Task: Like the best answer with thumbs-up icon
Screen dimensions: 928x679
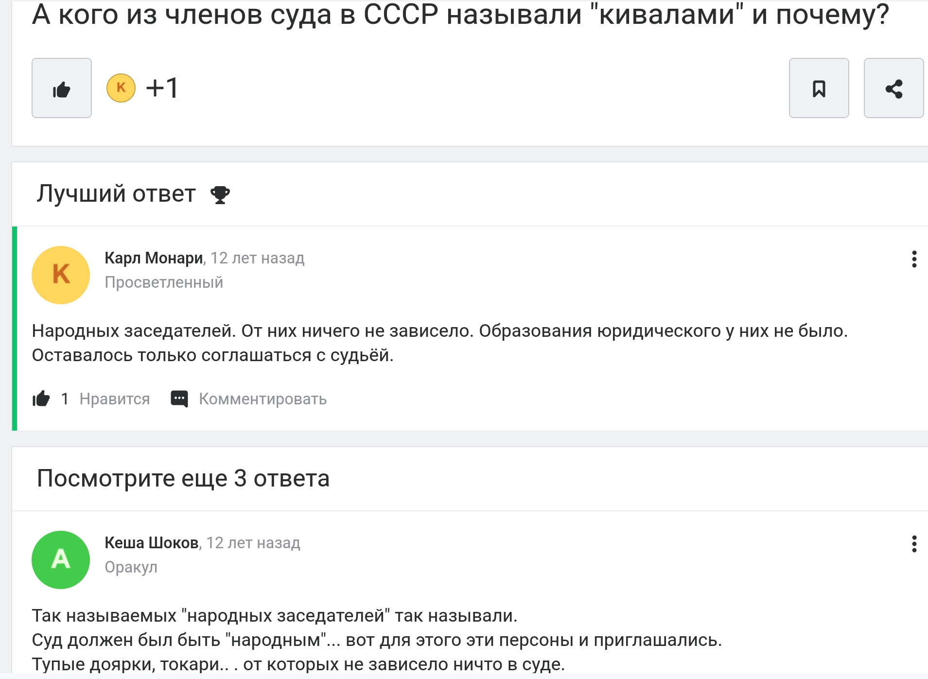Action: pos(41,399)
